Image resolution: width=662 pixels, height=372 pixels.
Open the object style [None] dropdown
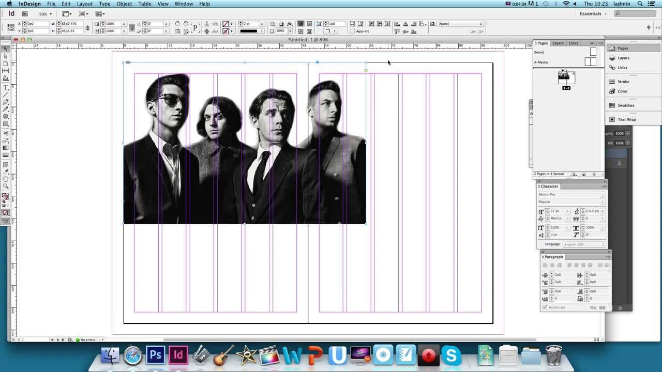[460, 24]
